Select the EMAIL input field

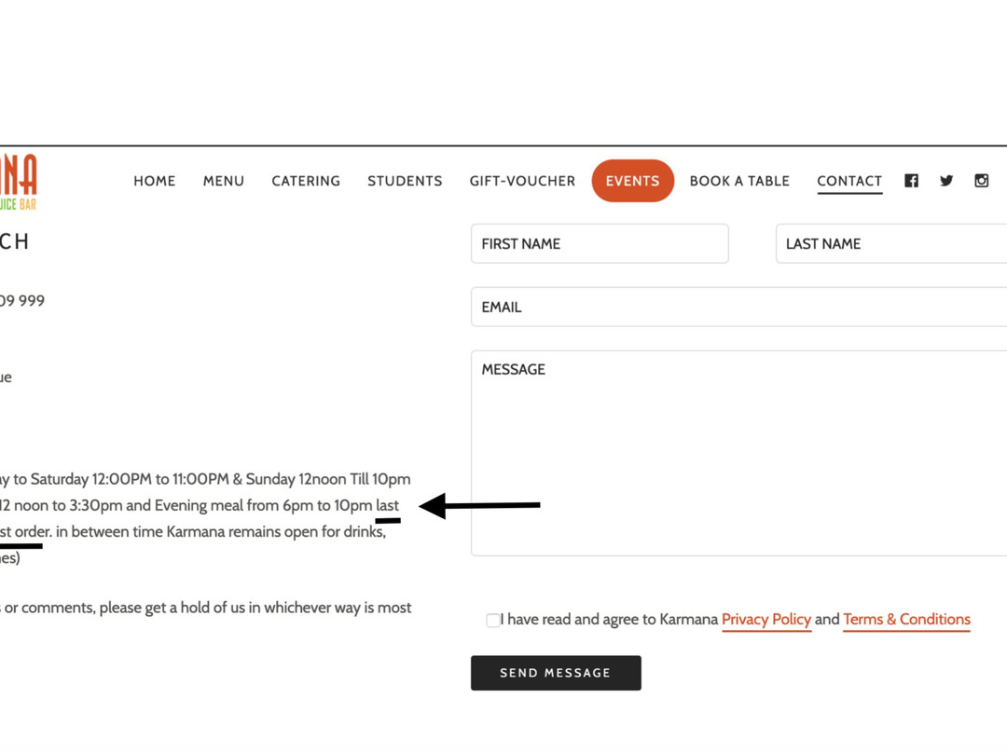[x=738, y=308]
